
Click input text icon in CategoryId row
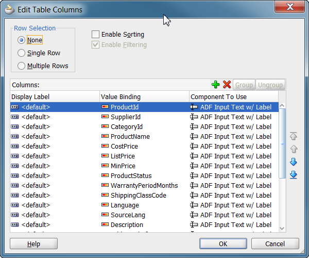[194, 126]
